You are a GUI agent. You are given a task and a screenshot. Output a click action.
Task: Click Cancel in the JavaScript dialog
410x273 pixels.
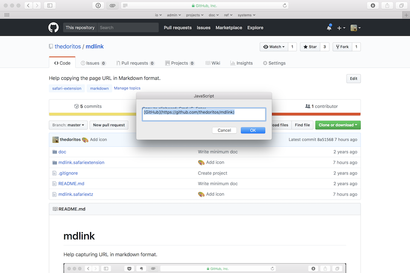(x=224, y=131)
